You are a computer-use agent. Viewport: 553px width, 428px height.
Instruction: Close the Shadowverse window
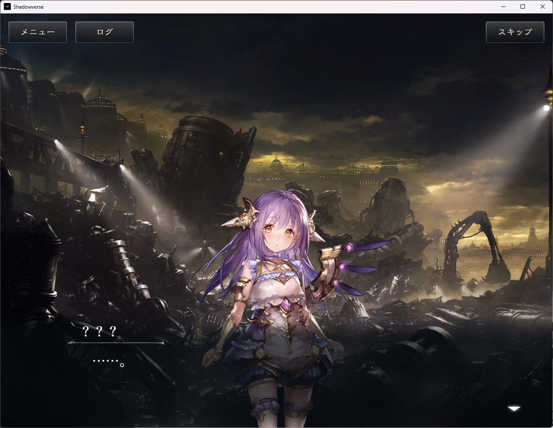pyautogui.click(x=543, y=6)
